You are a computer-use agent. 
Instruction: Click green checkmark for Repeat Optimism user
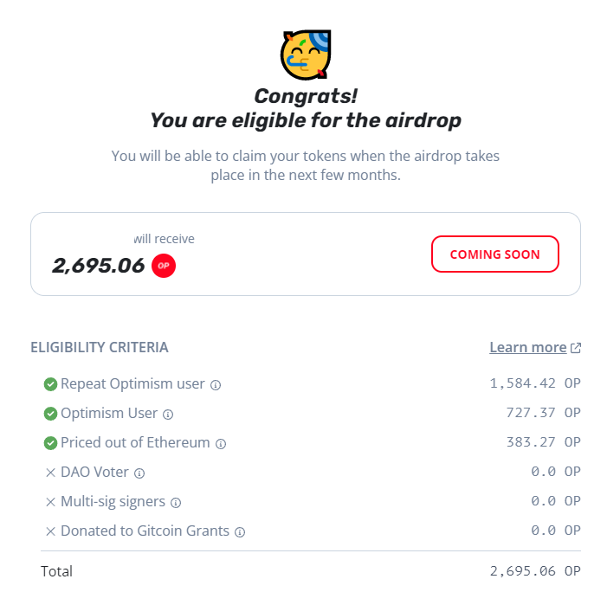click(x=50, y=384)
